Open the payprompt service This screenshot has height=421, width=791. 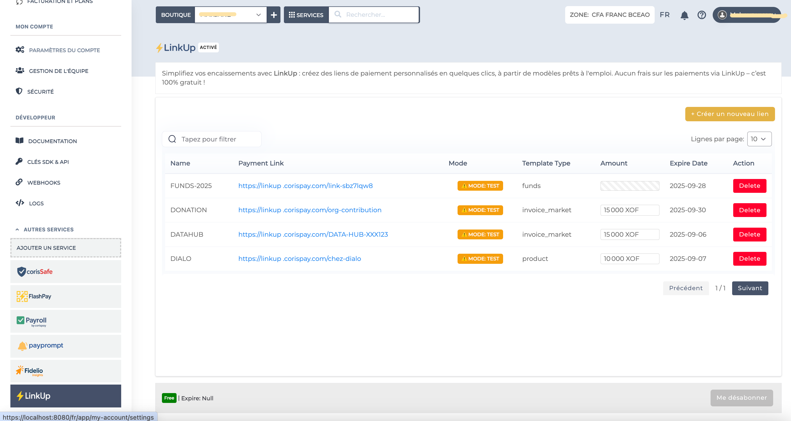[x=66, y=345]
